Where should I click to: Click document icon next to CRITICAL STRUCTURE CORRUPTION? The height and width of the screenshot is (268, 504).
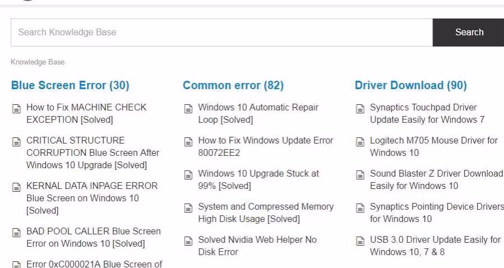pyautogui.click(x=16, y=142)
